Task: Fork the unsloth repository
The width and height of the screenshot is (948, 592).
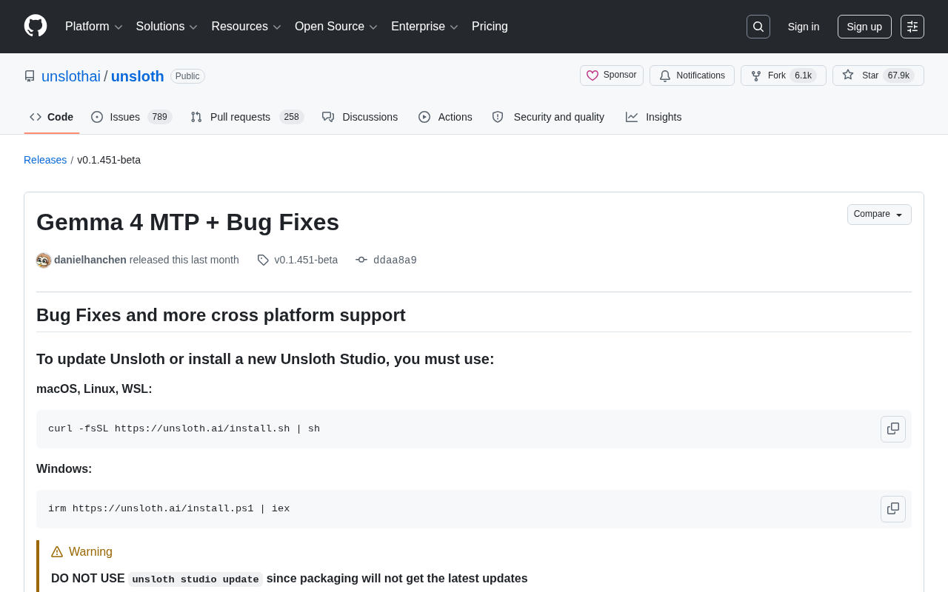Action: tap(784, 75)
